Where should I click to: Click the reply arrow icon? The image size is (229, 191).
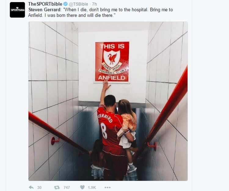[31, 187]
